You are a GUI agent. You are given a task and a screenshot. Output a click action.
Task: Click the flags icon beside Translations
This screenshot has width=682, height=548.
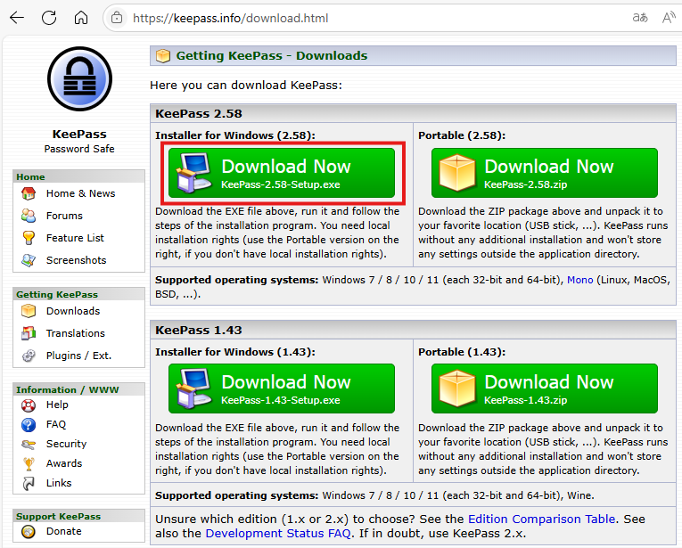29,333
